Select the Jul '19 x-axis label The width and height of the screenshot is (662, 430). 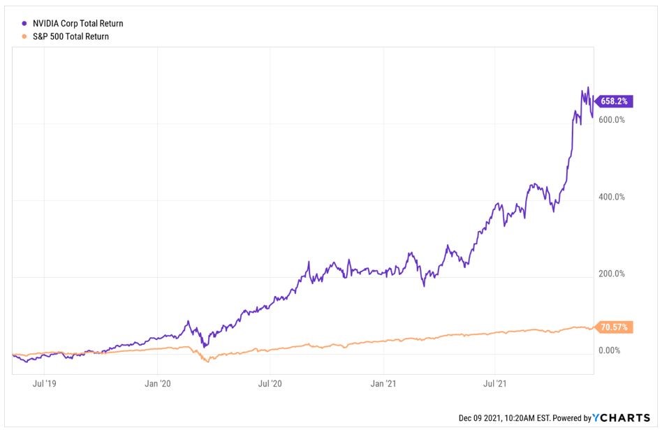44,383
